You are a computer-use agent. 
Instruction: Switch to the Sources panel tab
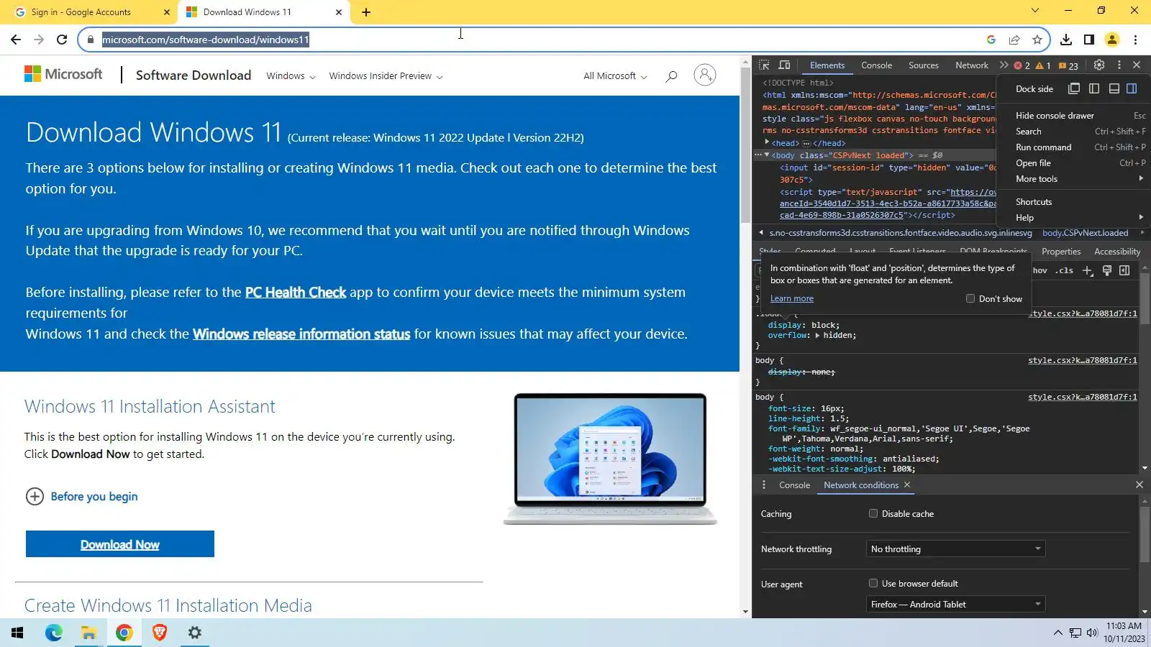(x=923, y=65)
